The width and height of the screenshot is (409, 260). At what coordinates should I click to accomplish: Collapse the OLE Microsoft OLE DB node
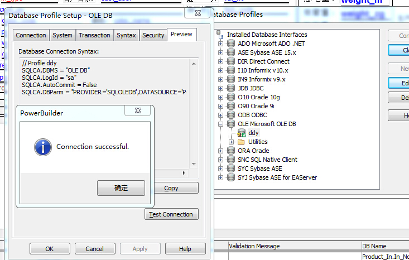220,124
